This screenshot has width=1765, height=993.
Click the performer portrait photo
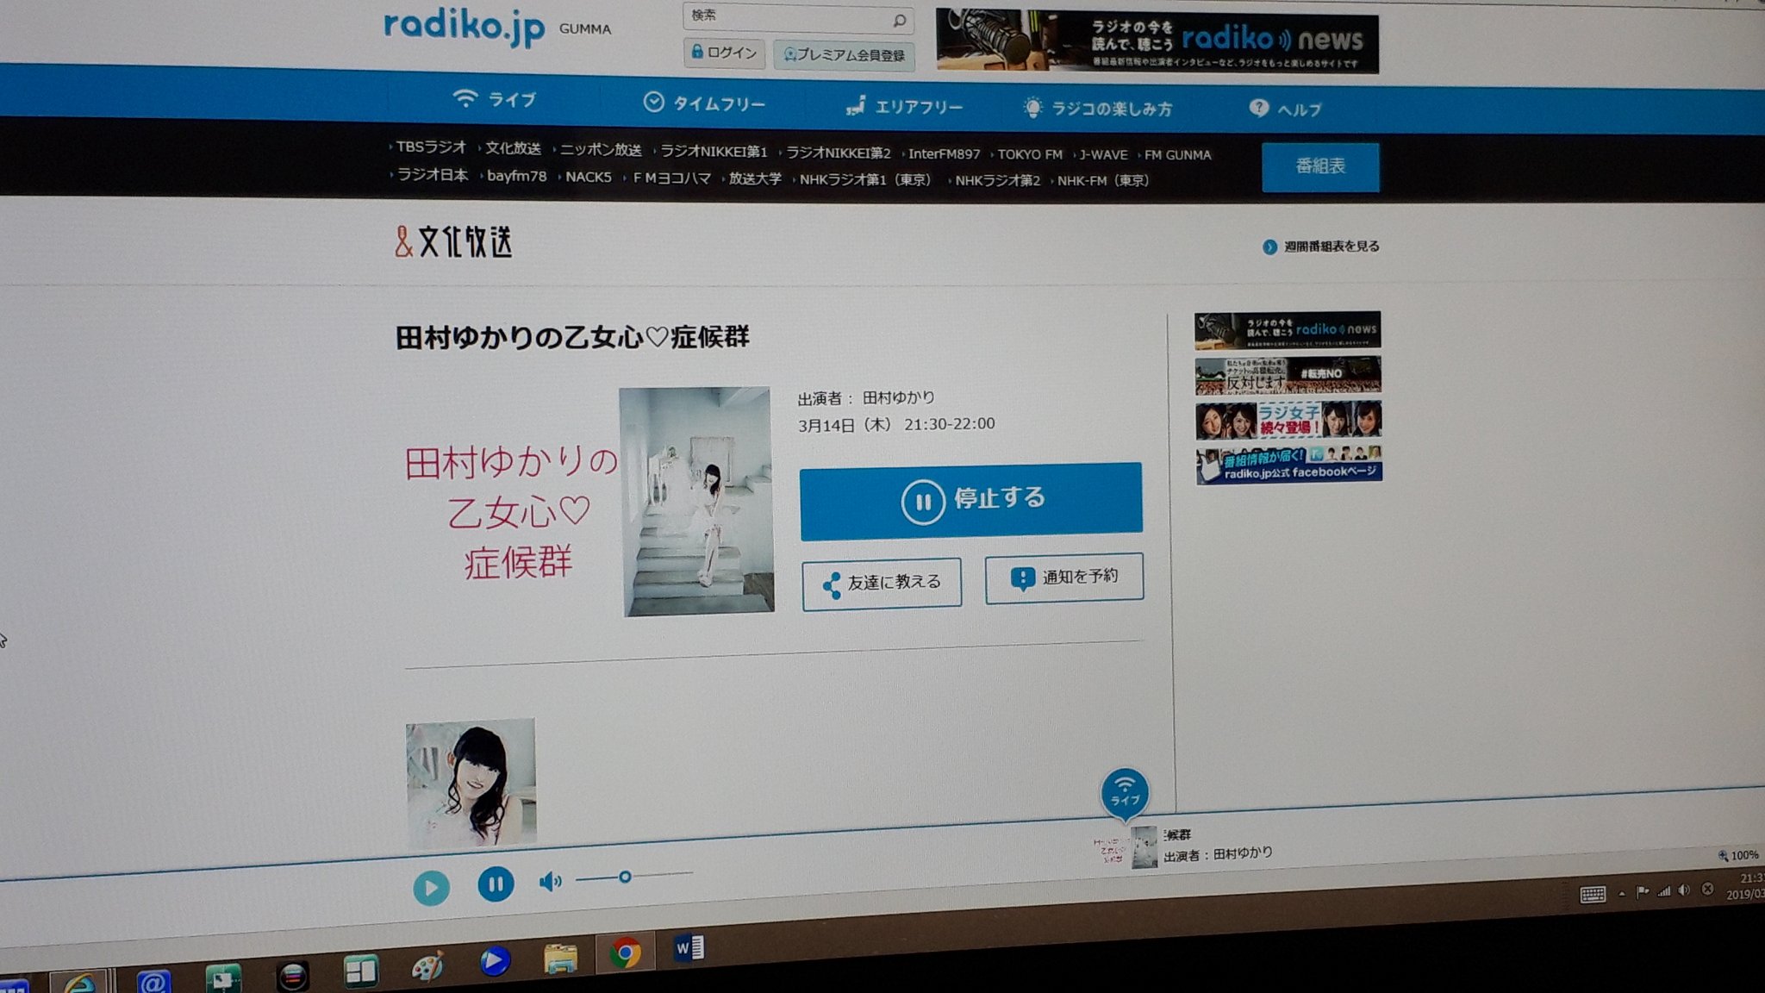471,783
